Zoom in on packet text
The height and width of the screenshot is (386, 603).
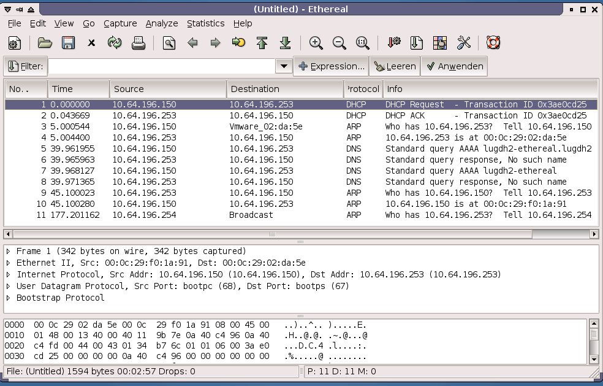[x=316, y=43]
